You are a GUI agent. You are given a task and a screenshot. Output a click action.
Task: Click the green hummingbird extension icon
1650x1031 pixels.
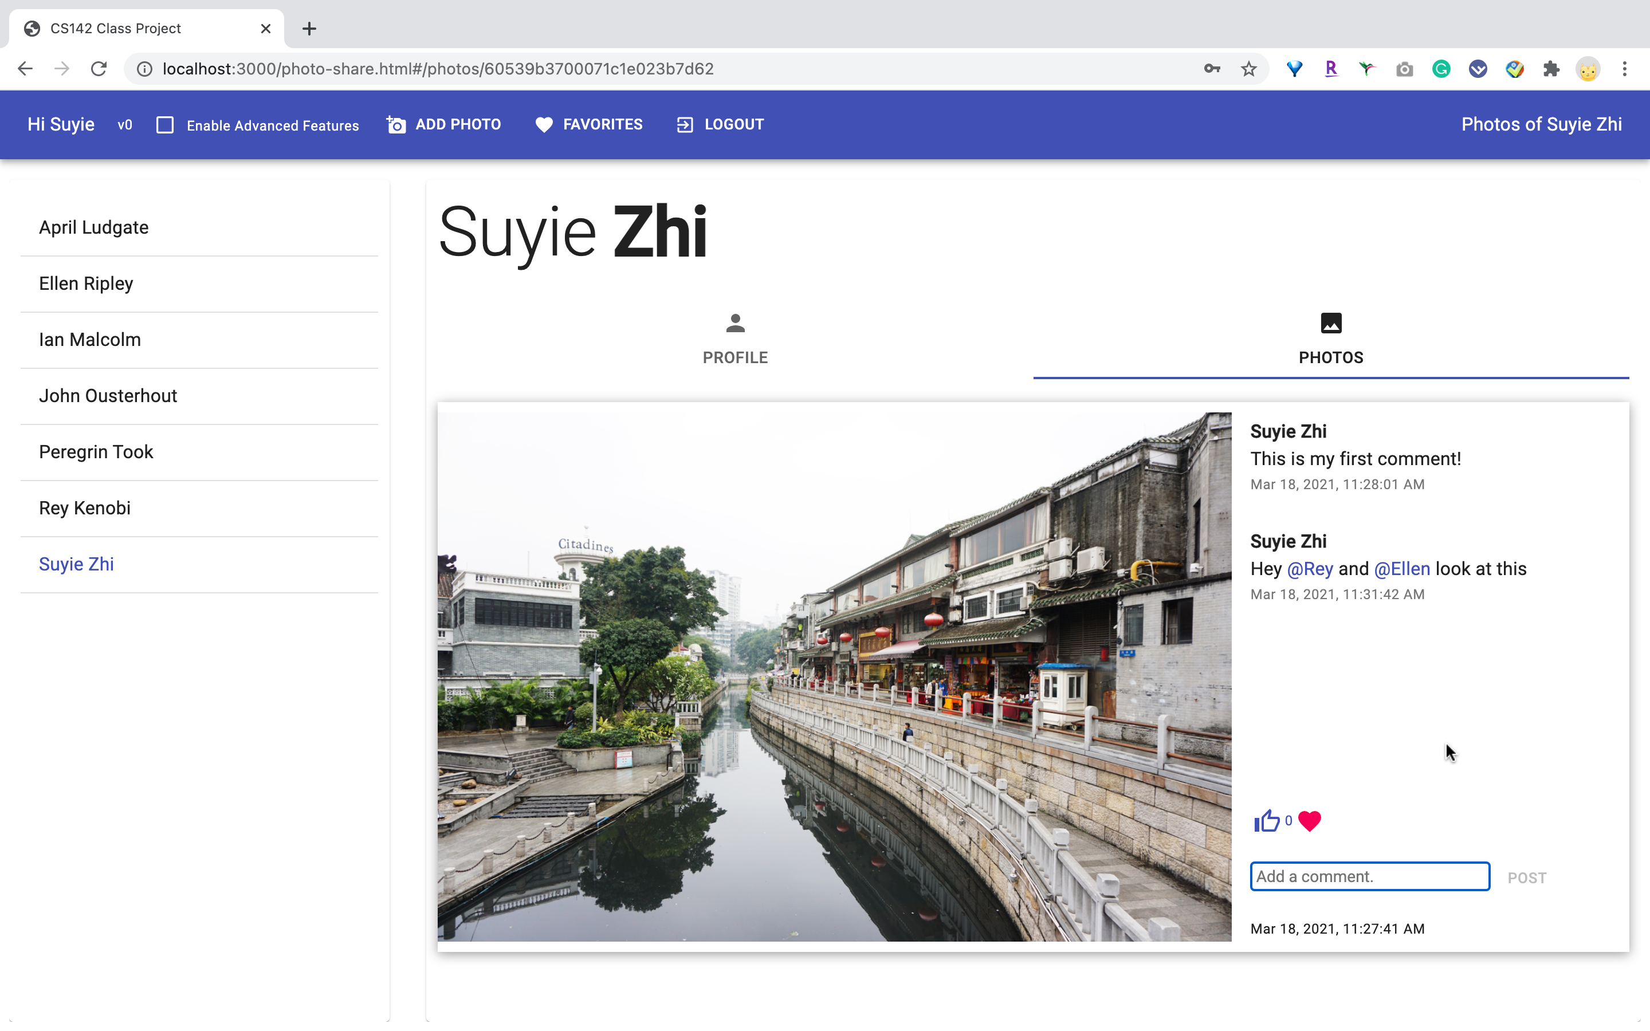(x=1367, y=69)
